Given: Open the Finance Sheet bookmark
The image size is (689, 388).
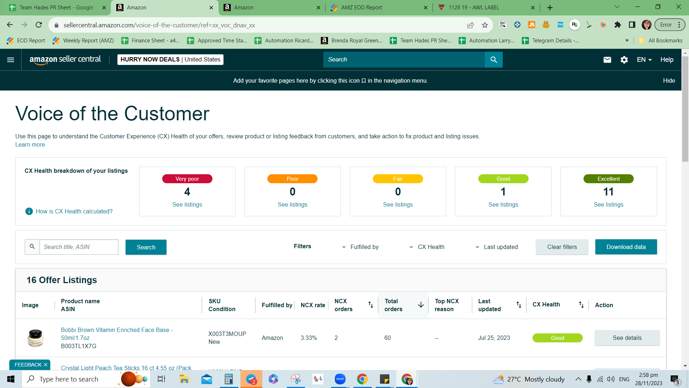Looking at the screenshot, I should (150, 41).
